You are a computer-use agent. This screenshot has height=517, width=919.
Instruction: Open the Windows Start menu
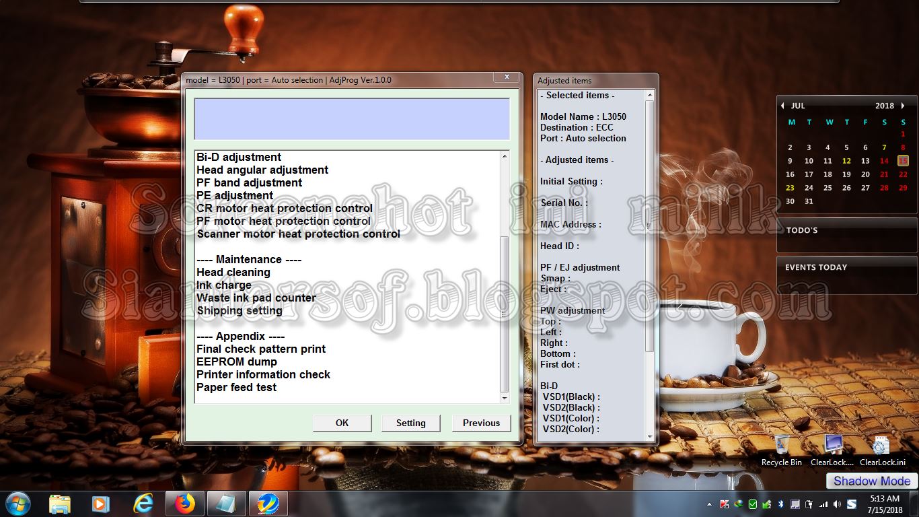[17, 504]
